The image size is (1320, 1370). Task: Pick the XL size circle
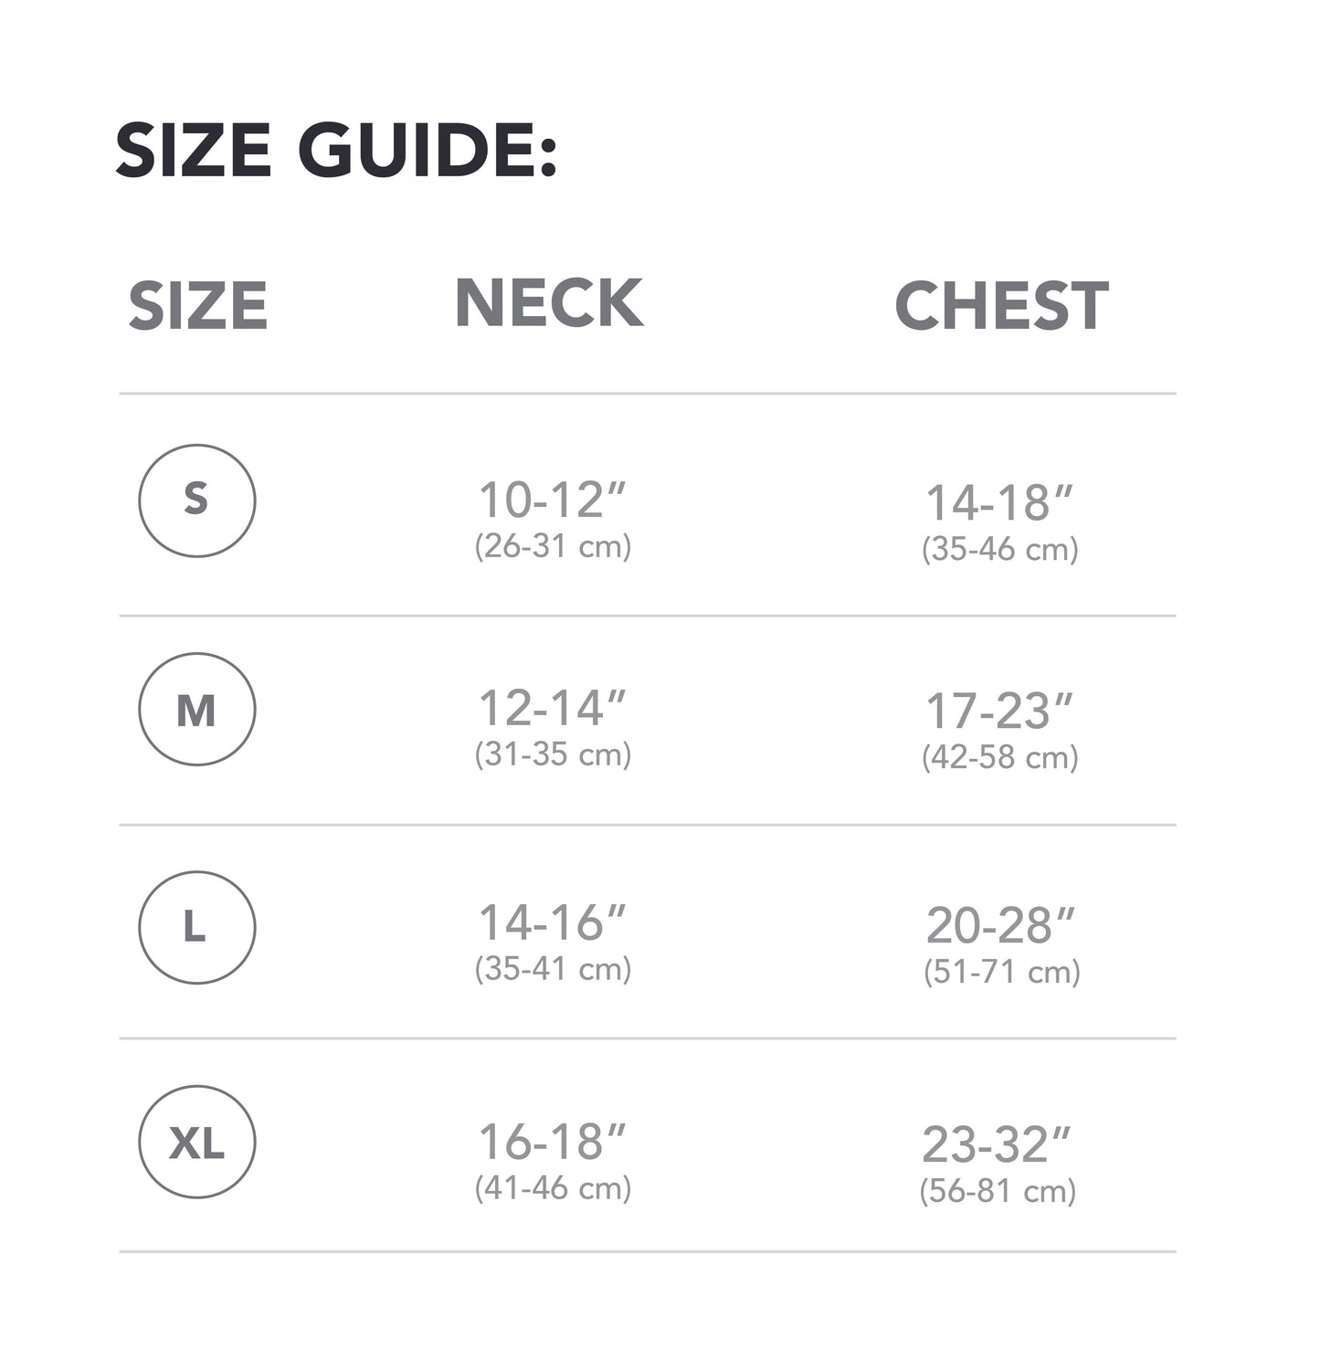(x=196, y=1142)
